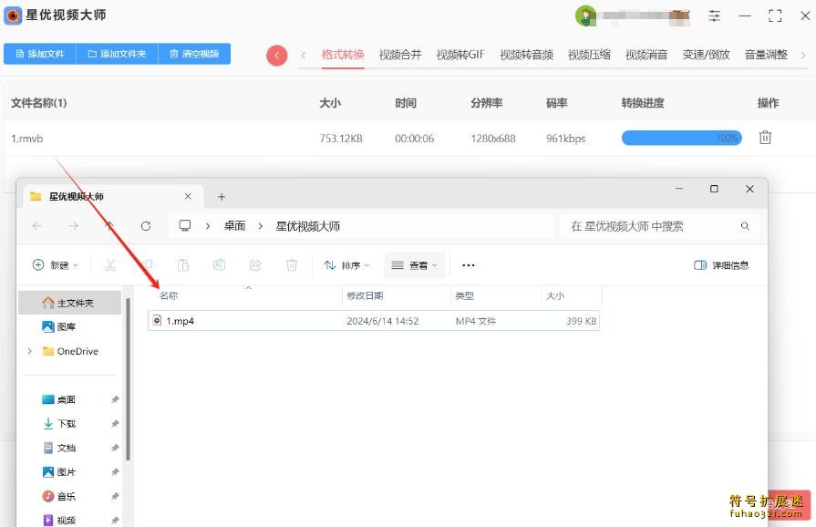Expand the path chevron before 桌面
The height and width of the screenshot is (527, 816).
click(208, 226)
